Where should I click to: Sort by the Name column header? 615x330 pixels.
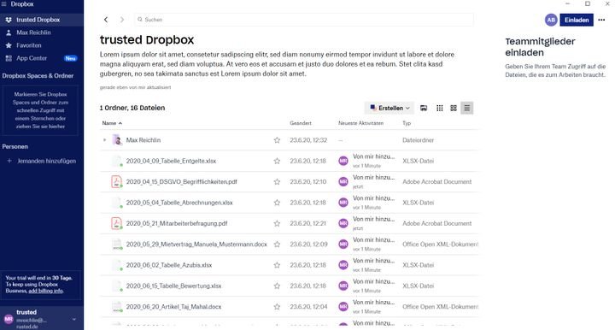pos(112,123)
